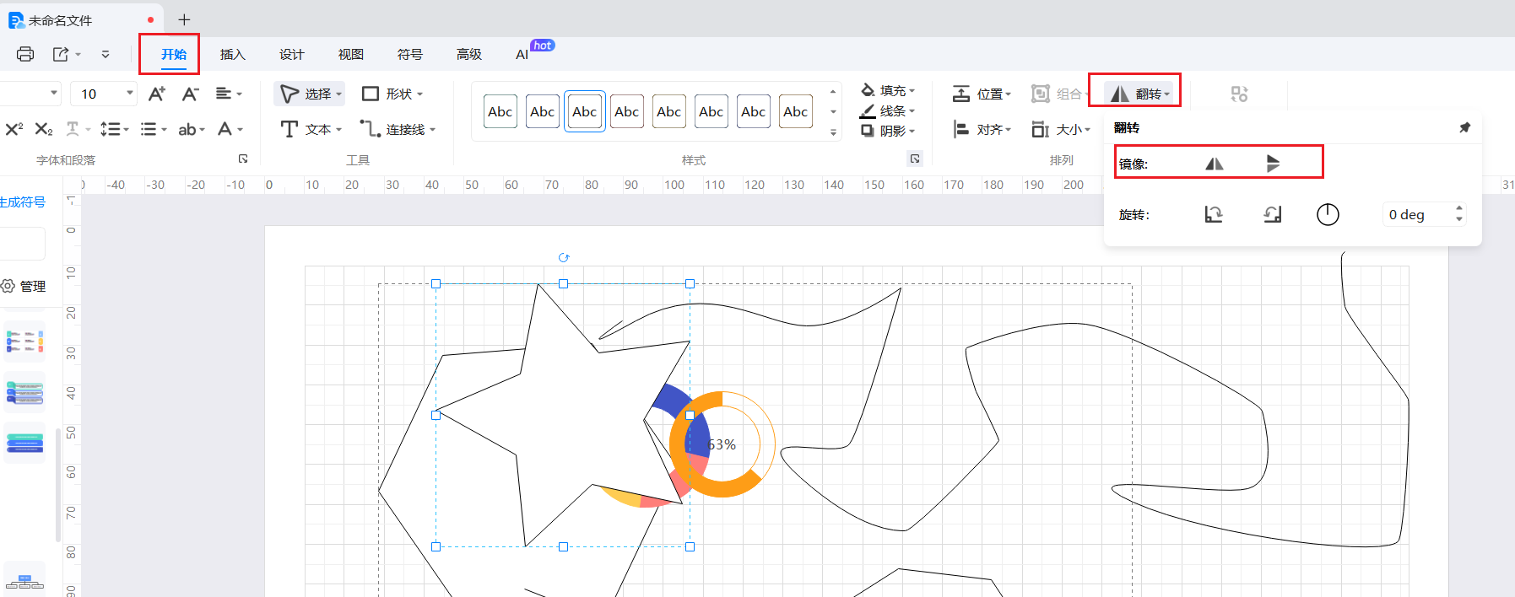Toggle subscript formatting
The image size is (1515, 597).
click(x=44, y=129)
